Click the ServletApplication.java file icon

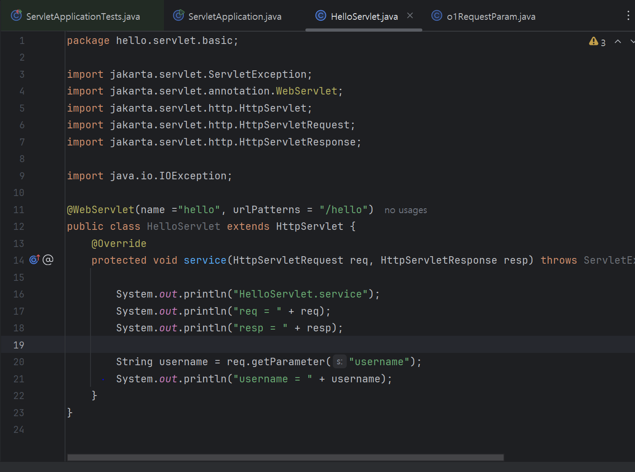[x=178, y=15]
